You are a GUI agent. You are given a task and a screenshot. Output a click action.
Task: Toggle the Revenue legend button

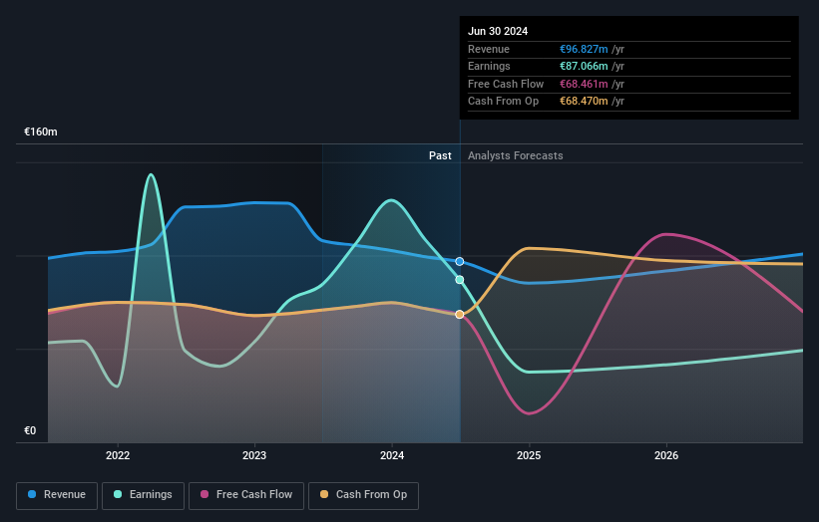[57, 495]
